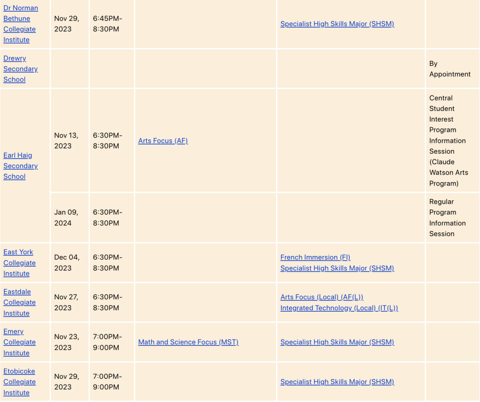
Task: Open Emery Collegiate Institute link
Action: coord(20,342)
